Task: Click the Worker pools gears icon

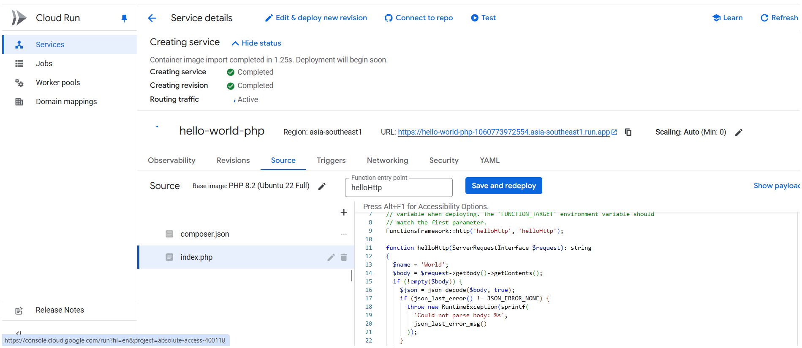Action: [x=19, y=83]
